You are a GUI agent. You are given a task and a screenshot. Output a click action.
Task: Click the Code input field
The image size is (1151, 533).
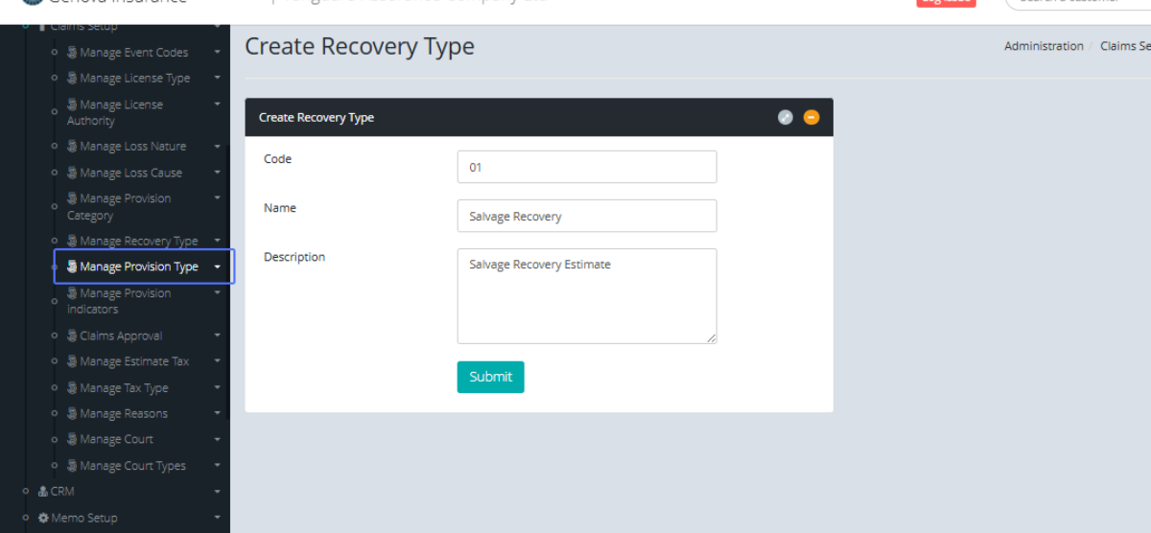pos(586,167)
